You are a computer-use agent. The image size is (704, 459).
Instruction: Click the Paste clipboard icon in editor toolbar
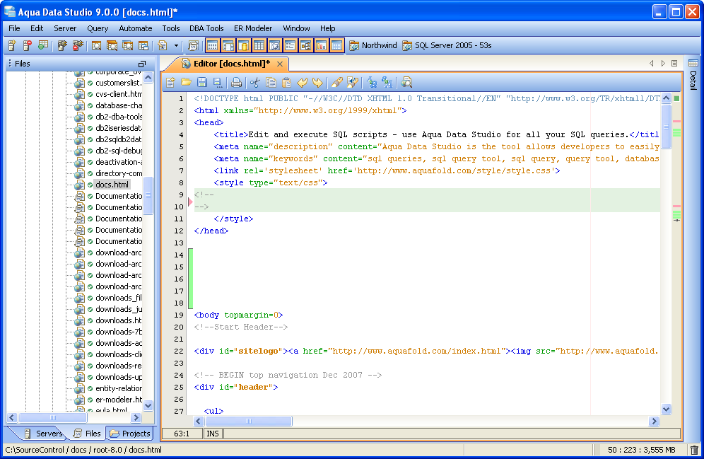click(286, 83)
